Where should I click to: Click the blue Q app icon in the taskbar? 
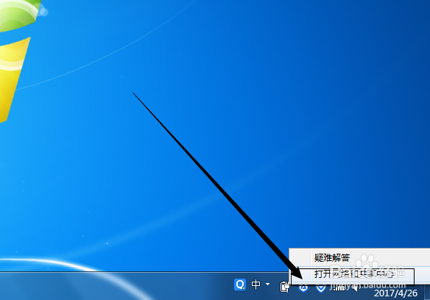240,285
